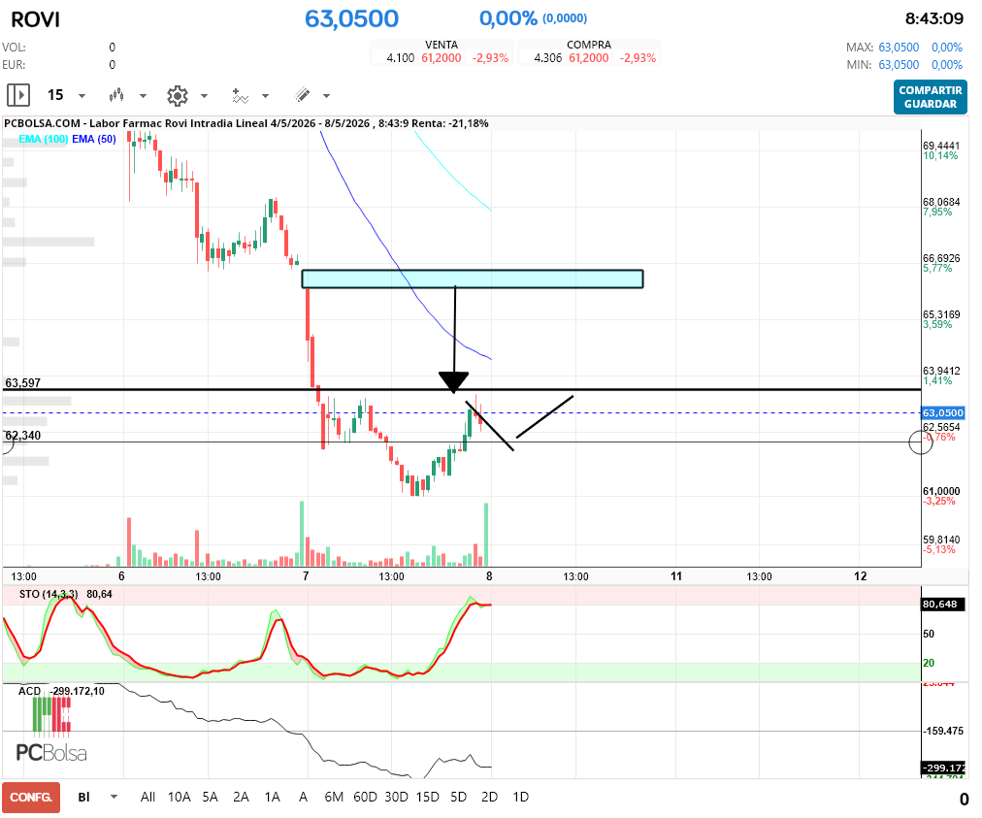Click the COMPRA price 61,2000
Viewport: 982px width, 818px height.
[589, 58]
